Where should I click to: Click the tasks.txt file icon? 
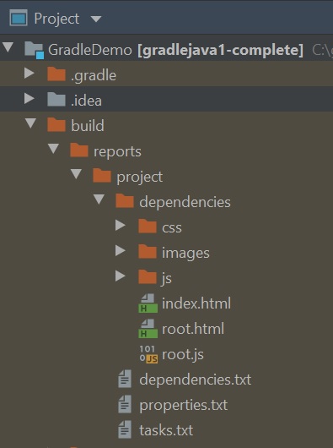125,429
